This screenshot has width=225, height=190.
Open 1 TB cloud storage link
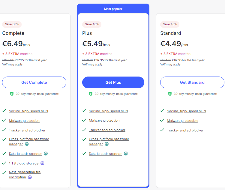(x=24, y=163)
